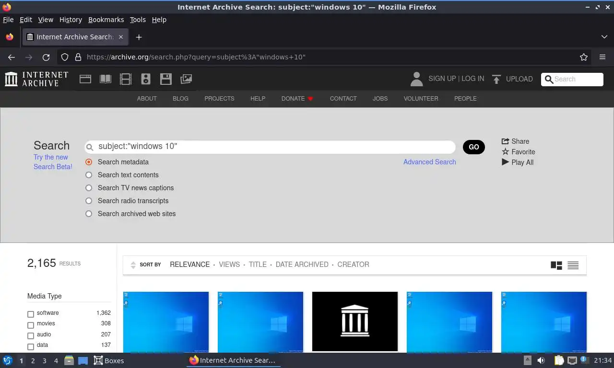
Task: Switch to list view layout
Action: tap(573, 265)
